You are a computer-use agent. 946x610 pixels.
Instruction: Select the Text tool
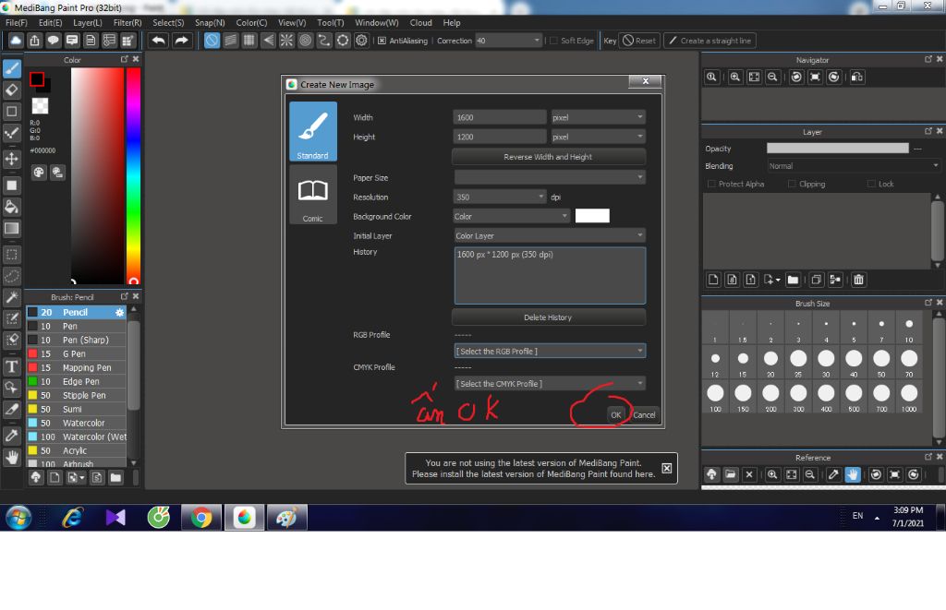click(x=11, y=366)
